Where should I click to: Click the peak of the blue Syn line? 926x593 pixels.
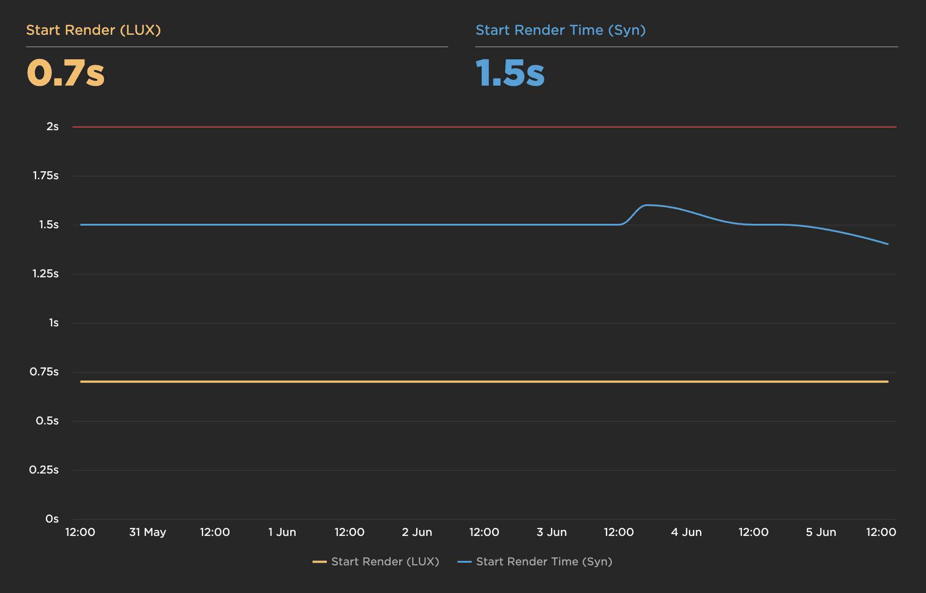coord(648,205)
